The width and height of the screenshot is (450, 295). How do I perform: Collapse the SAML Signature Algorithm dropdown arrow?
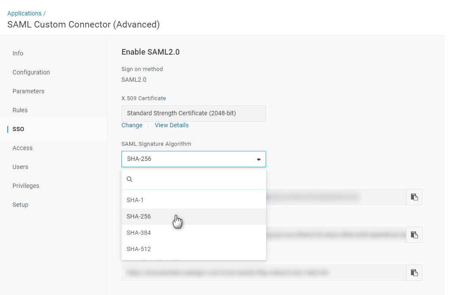[259, 159]
